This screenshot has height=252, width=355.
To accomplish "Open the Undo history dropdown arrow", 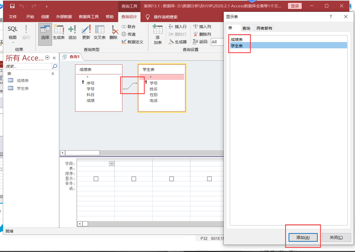I will coord(27,6).
